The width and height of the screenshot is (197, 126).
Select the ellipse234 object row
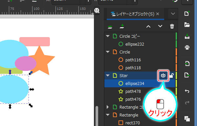pyautogui.click(x=140, y=83)
